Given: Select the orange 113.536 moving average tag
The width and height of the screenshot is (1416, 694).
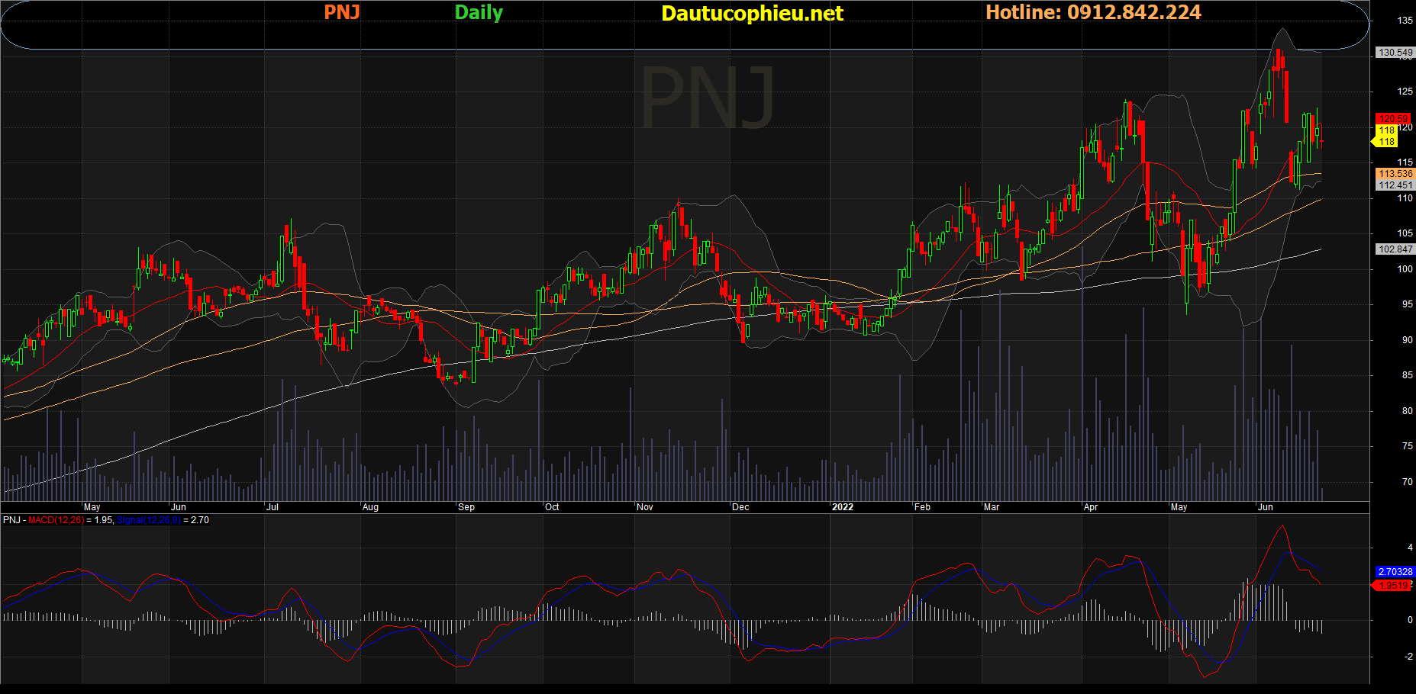Looking at the screenshot, I should click(x=1395, y=174).
